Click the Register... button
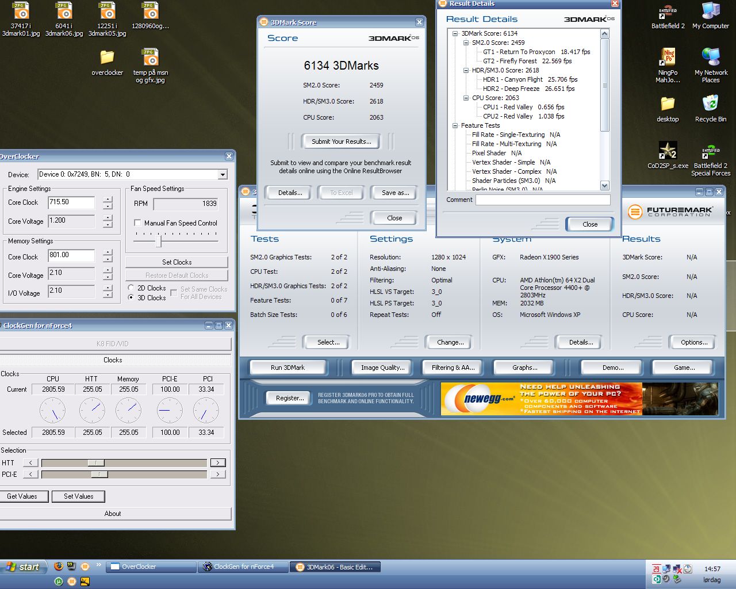This screenshot has width=736, height=589. click(x=290, y=398)
